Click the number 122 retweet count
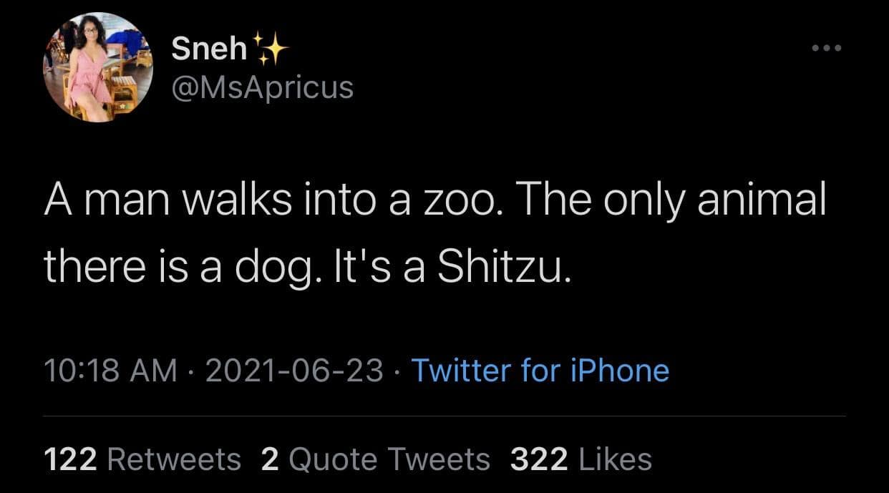The width and height of the screenshot is (889, 493). point(70,459)
